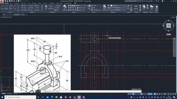Click the Undo arrow in Quick Access toolbar
The height and width of the screenshot is (99, 177).
pos(21,1)
